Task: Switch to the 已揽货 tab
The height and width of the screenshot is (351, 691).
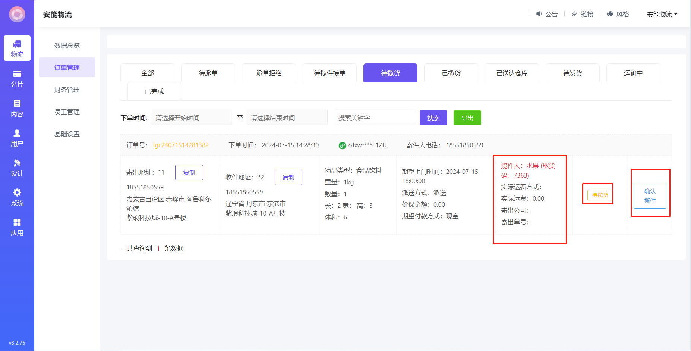Action: click(451, 73)
